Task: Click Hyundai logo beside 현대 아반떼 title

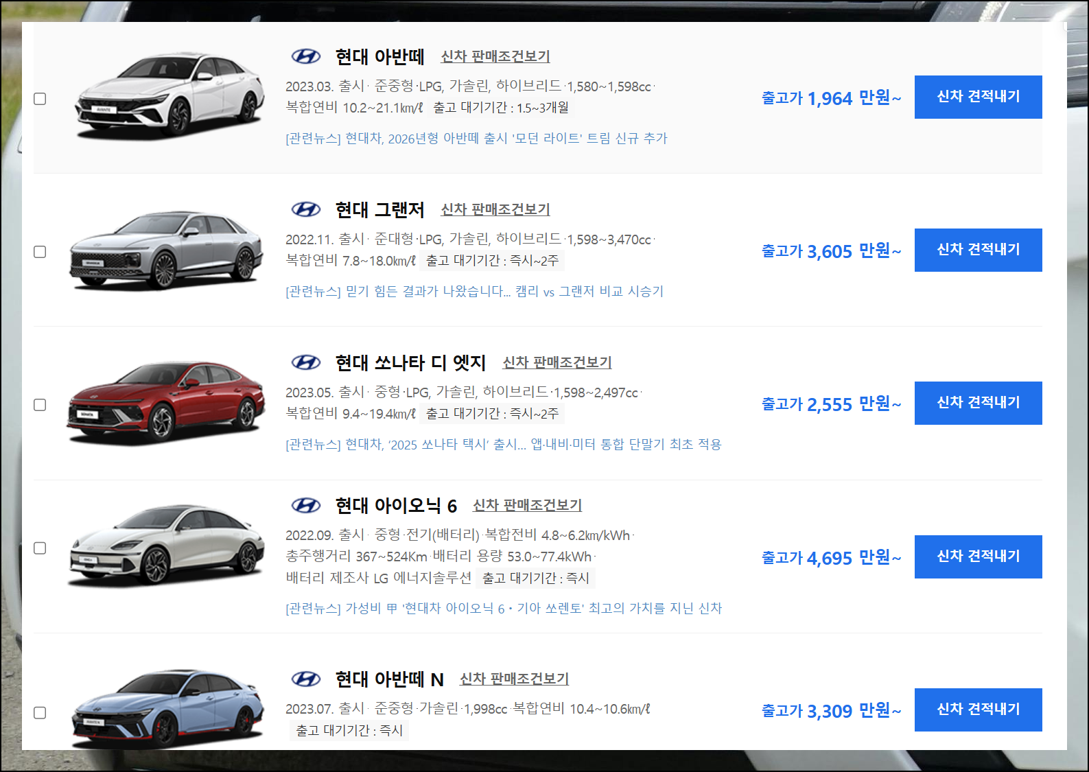Action: 306,56
